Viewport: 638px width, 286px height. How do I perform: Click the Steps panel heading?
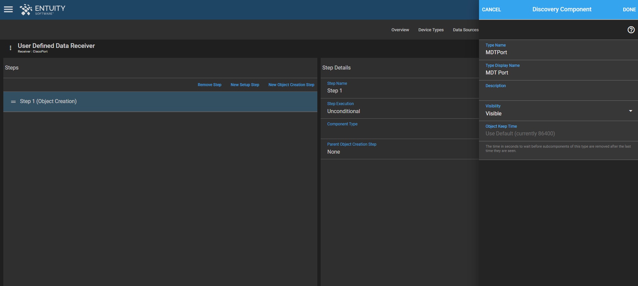pyautogui.click(x=12, y=68)
